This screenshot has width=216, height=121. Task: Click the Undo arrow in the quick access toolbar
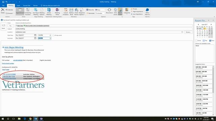pyautogui.click(x=6, y=2)
